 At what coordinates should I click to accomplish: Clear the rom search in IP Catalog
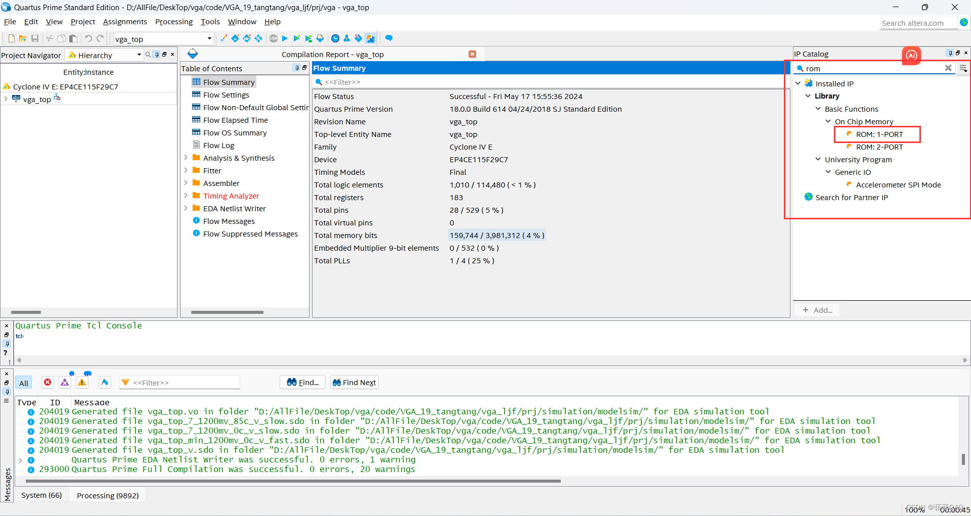[x=948, y=68]
